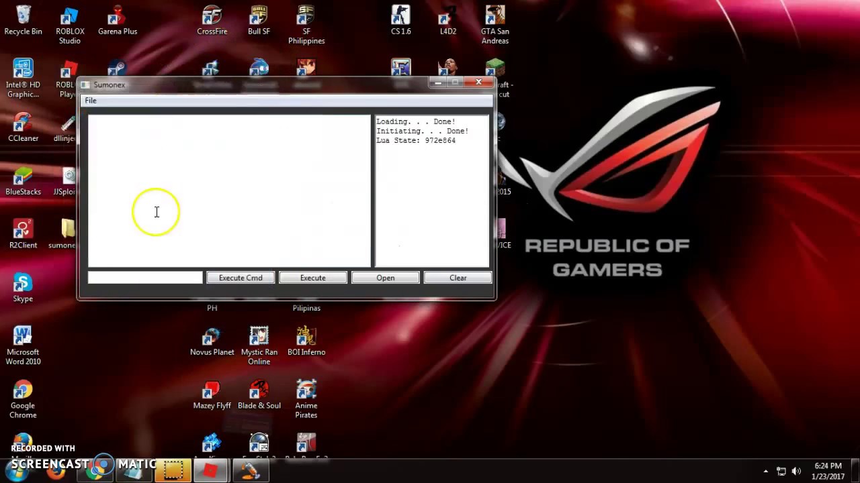860x483 pixels.
Task: Click the 'Loading. . . Done!' log line
Action: pos(416,122)
